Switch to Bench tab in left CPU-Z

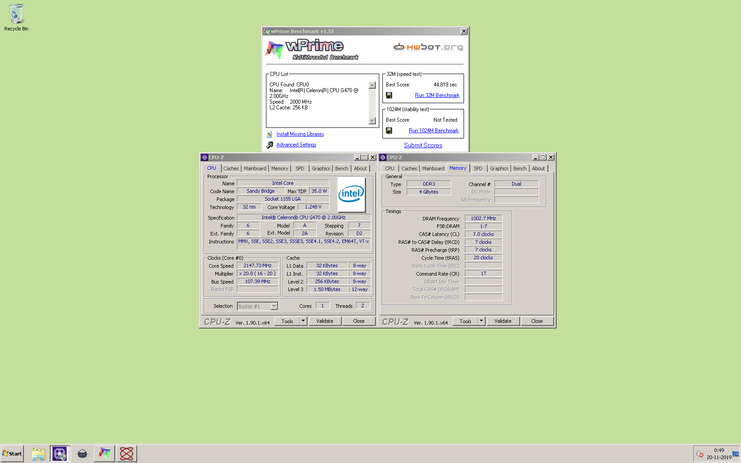[x=341, y=168]
